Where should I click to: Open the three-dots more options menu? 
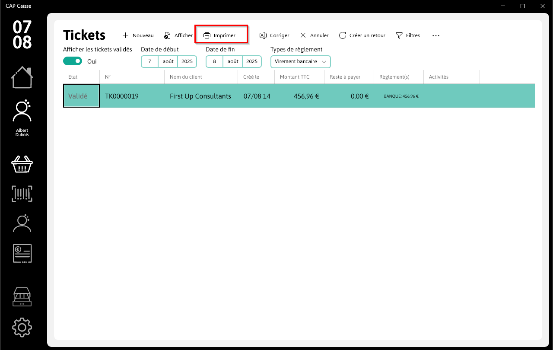pos(436,36)
